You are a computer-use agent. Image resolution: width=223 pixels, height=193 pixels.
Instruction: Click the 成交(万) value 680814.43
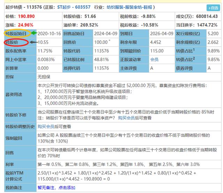(x=207, y=16)
